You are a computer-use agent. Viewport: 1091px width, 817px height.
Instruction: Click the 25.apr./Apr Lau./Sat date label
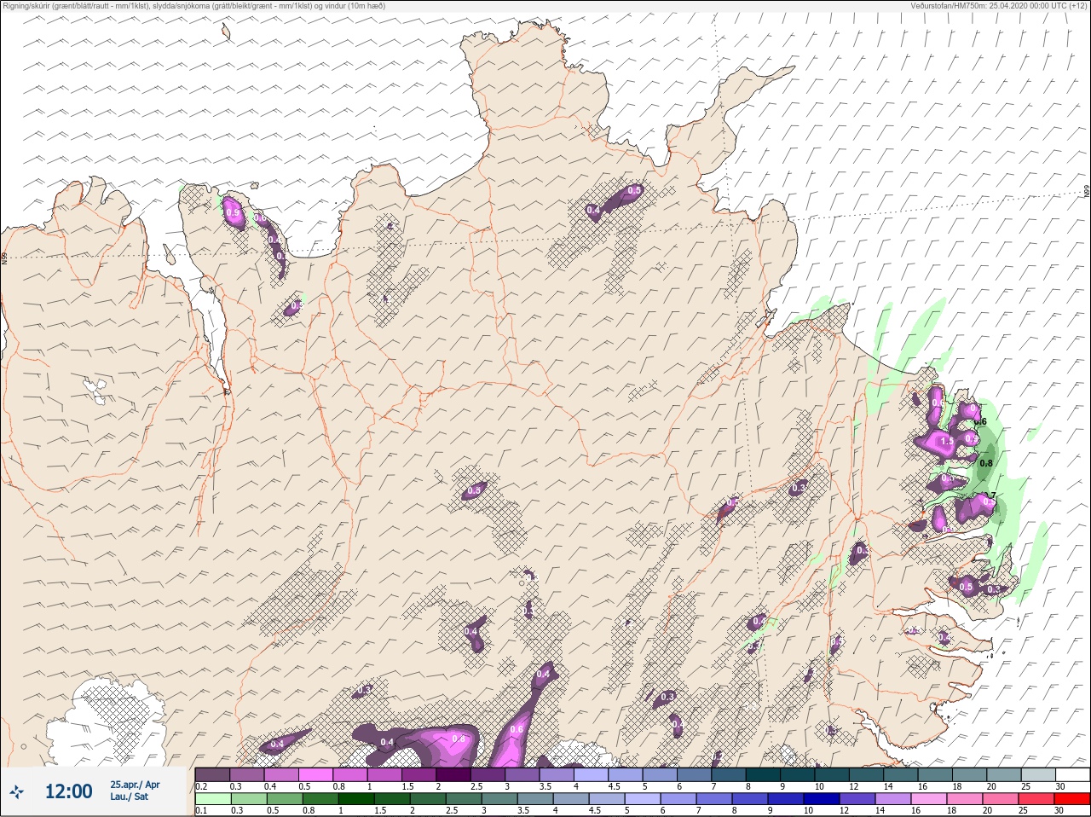point(135,791)
